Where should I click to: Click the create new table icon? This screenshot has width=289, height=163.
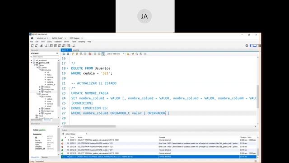[51, 46]
